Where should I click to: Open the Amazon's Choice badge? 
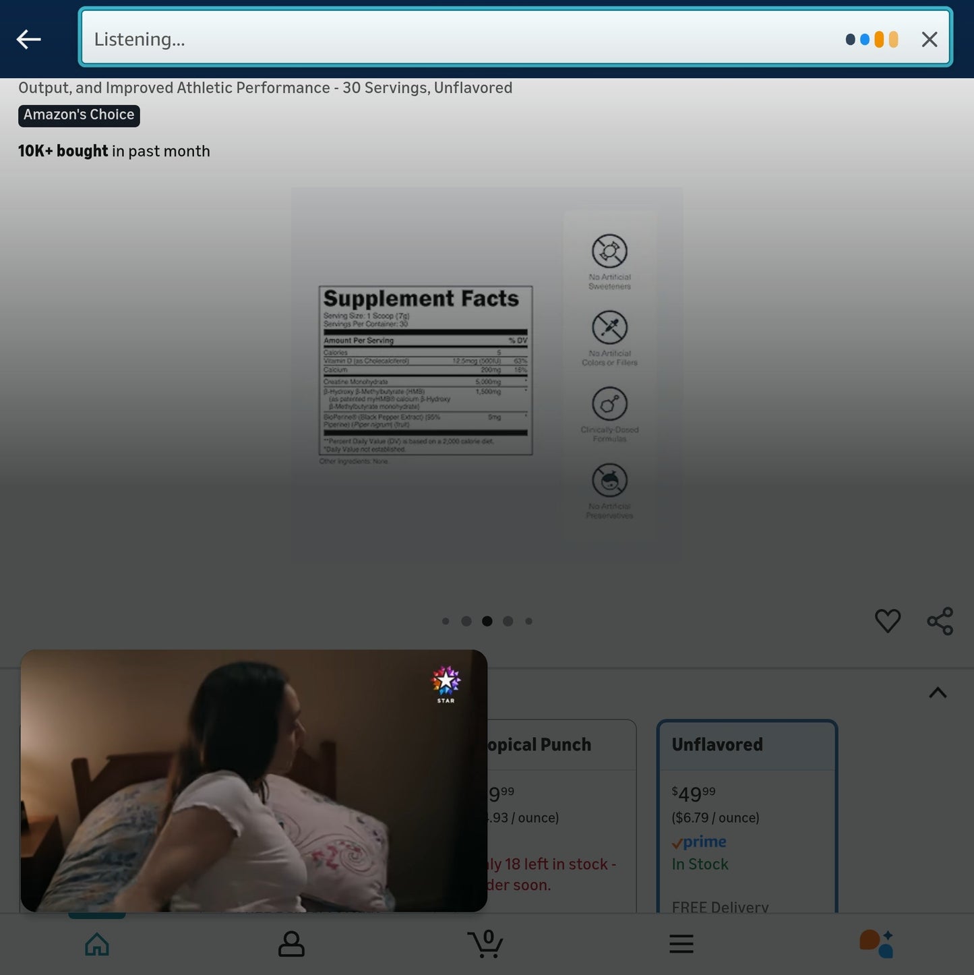(79, 115)
